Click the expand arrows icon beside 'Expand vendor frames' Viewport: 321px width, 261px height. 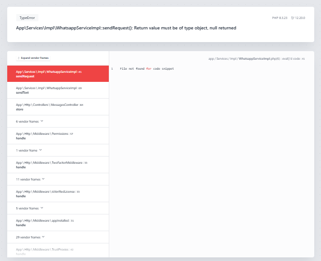[19, 58]
